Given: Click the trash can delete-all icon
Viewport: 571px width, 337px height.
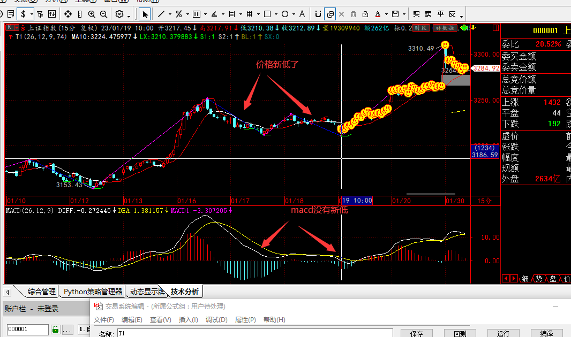Looking at the screenshot, I should point(353,14).
